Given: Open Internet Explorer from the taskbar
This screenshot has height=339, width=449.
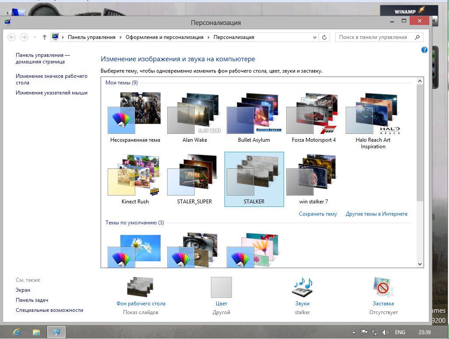Looking at the screenshot, I should click(x=16, y=332).
